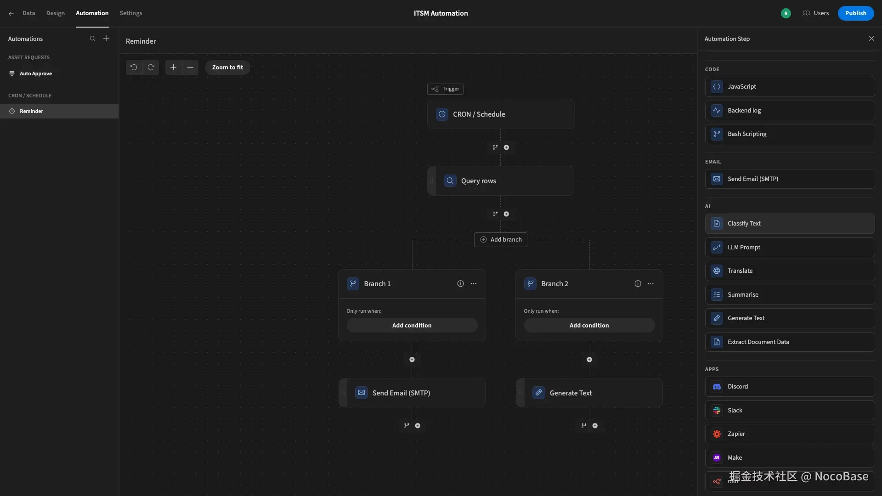
Task: Open Branch 1 three-dot options menu
Action: click(473, 284)
